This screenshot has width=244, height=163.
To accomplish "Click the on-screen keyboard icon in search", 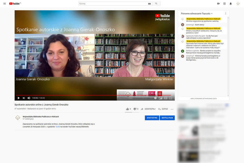I will pyautogui.click(x=149, y=4).
